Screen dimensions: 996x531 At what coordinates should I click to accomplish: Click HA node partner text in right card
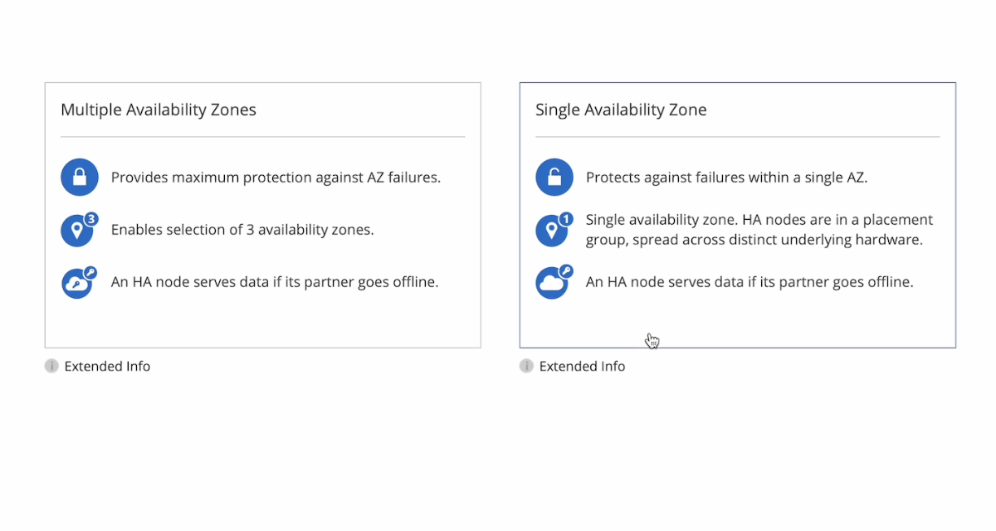749,282
